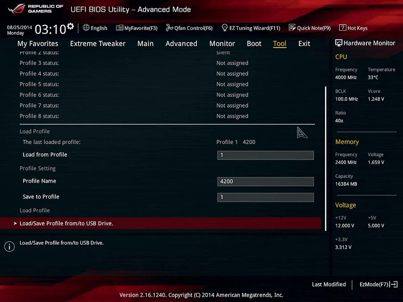Image resolution: width=403 pixels, height=302 pixels.
Task: Open the My Favorites tab
Action: point(38,44)
